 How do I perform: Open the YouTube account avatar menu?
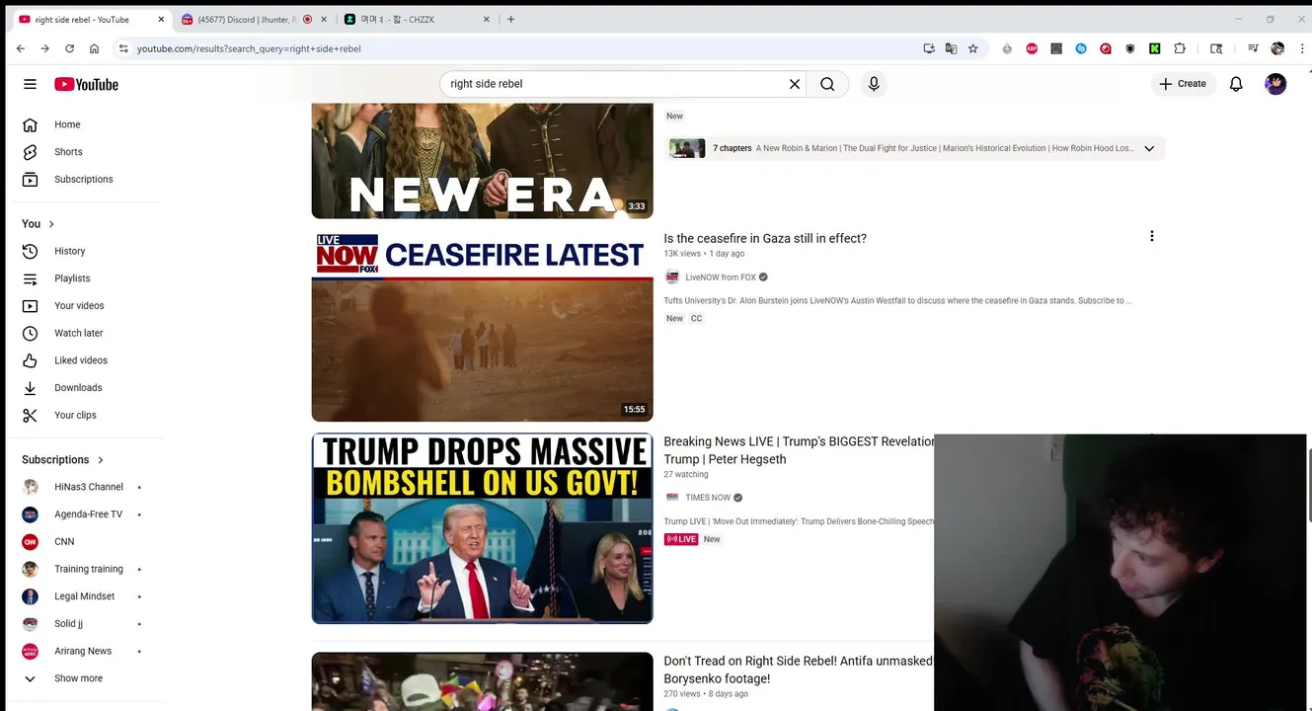(x=1275, y=84)
